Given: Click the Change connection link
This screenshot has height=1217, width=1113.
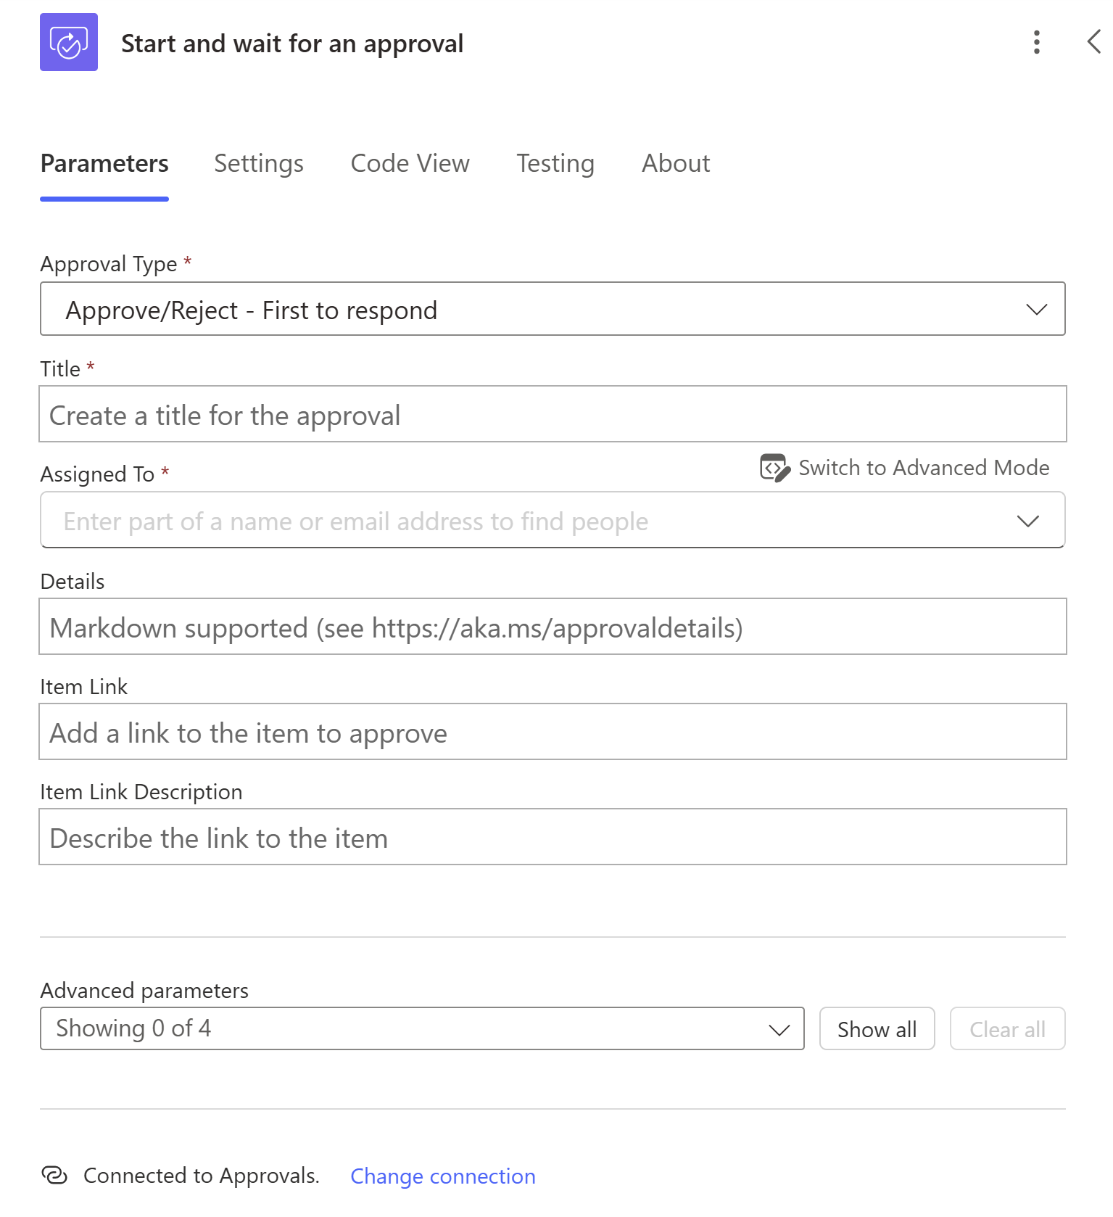Looking at the screenshot, I should 443,1176.
